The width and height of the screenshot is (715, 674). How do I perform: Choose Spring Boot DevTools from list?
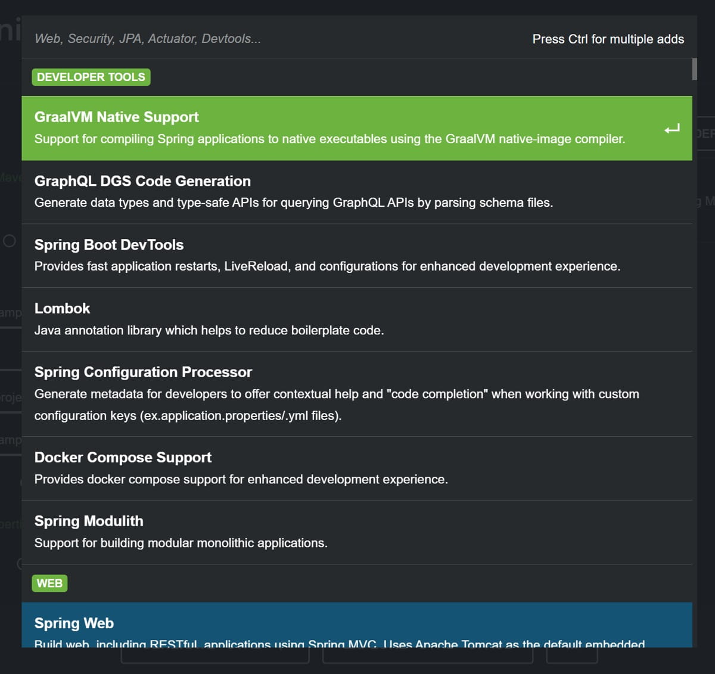point(109,245)
